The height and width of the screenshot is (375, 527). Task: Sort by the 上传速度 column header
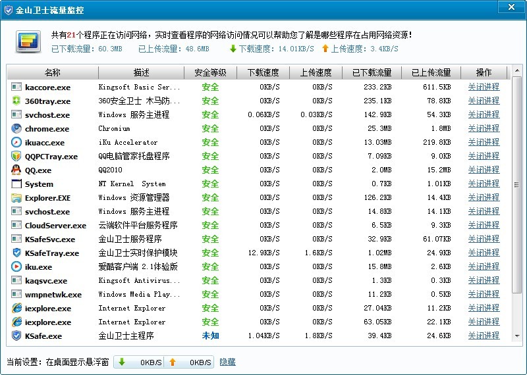pos(316,72)
